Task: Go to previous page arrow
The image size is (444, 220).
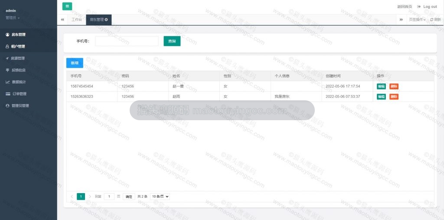Action: point(72,197)
